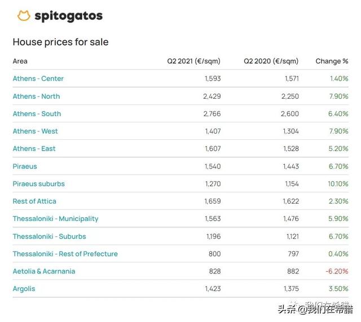Click the Q2 2020 (€/sqm) column header
This screenshot has width=361, height=322.
[x=271, y=61]
